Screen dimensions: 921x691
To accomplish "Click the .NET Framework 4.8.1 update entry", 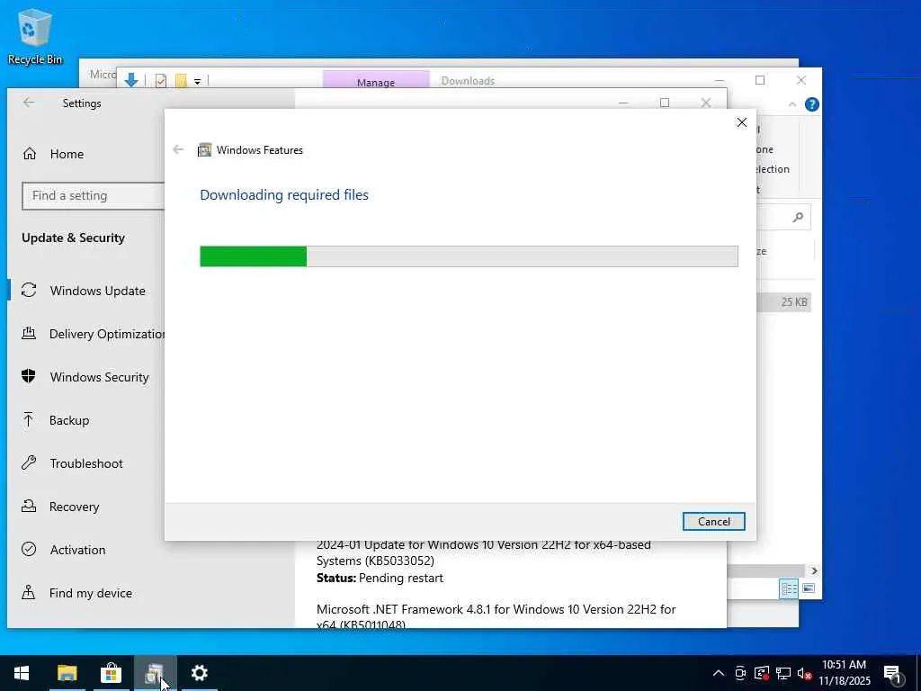I will coord(496,616).
